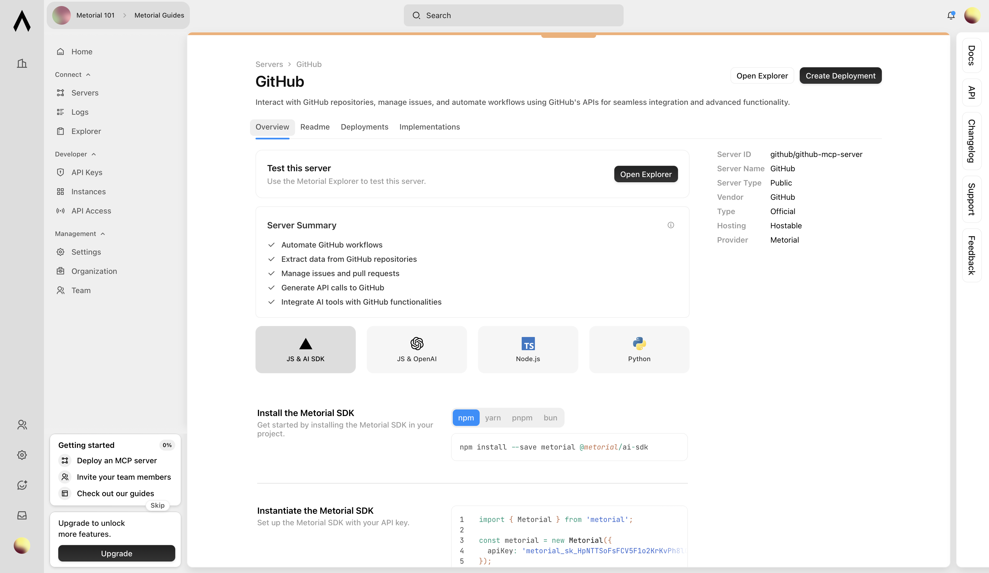Select the Python SDK integration card

[638, 349]
